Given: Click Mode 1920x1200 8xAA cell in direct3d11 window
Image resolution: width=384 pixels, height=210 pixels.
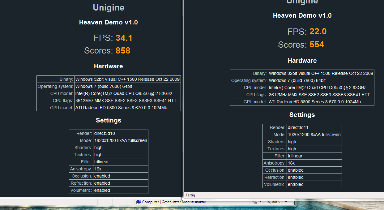Looking at the screenshot, I should [314, 135].
